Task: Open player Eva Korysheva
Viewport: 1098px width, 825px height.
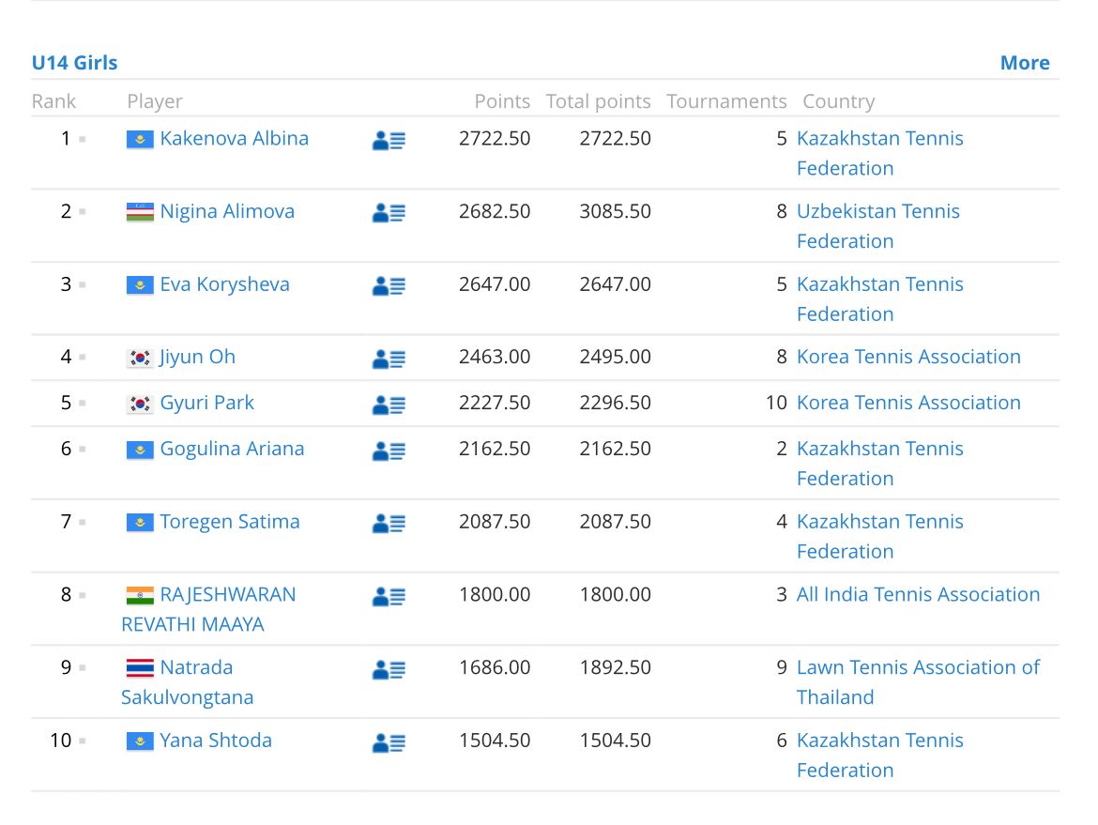Action: click(224, 284)
